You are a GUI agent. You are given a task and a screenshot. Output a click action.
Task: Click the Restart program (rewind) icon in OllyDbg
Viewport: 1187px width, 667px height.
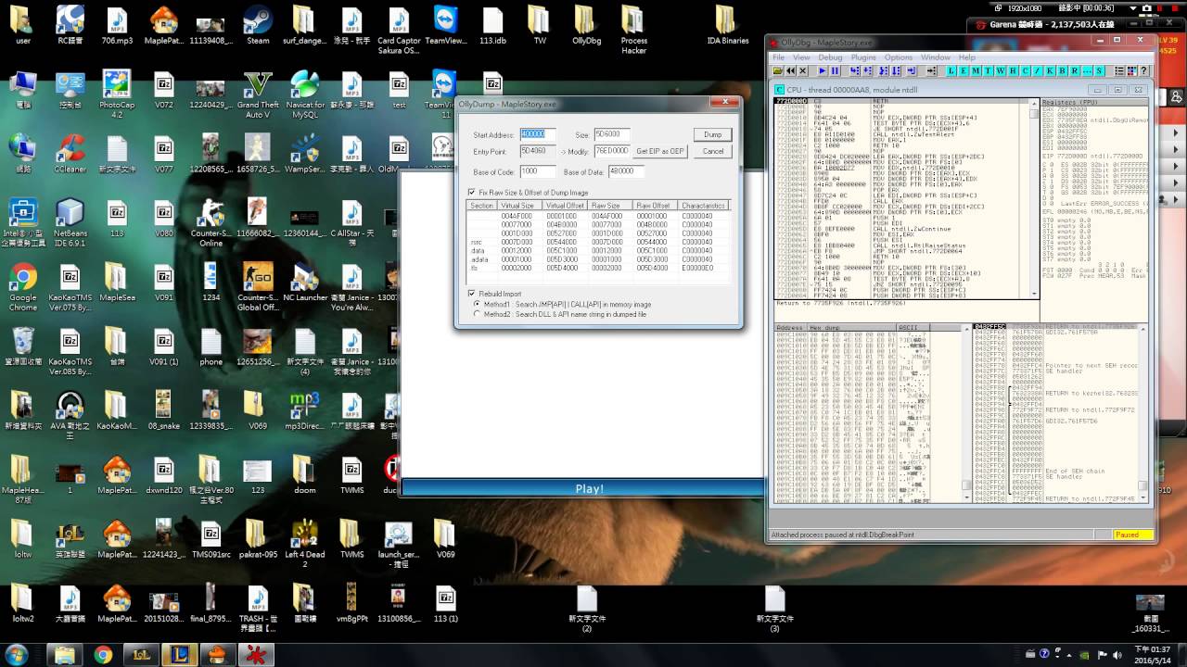point(790,70)
